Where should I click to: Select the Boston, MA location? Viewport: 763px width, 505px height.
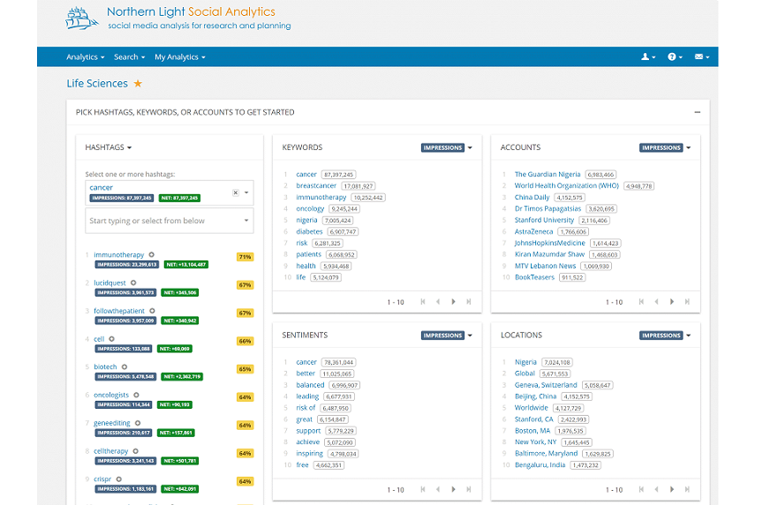click(x=533, y=431)
